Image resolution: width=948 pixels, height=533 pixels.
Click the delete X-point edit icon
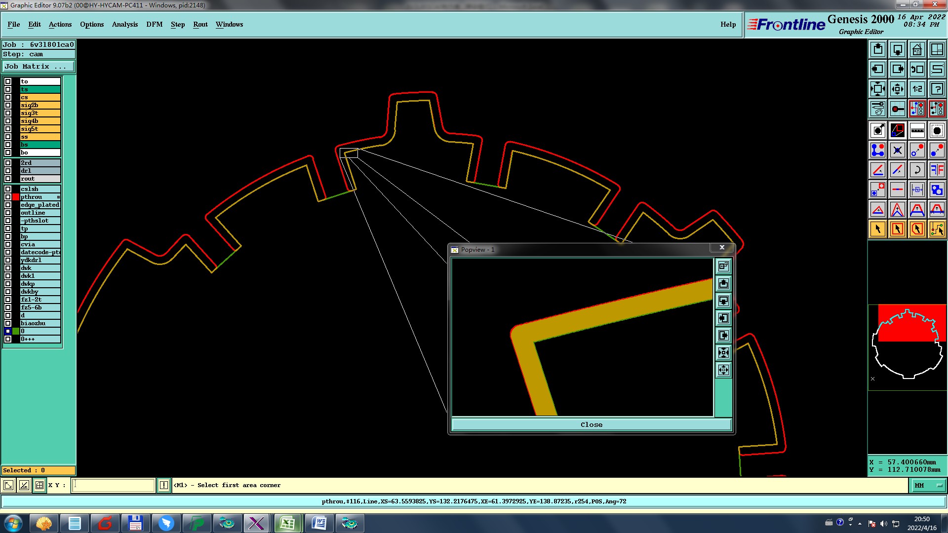pyautogui.click(x=898, y=150)
